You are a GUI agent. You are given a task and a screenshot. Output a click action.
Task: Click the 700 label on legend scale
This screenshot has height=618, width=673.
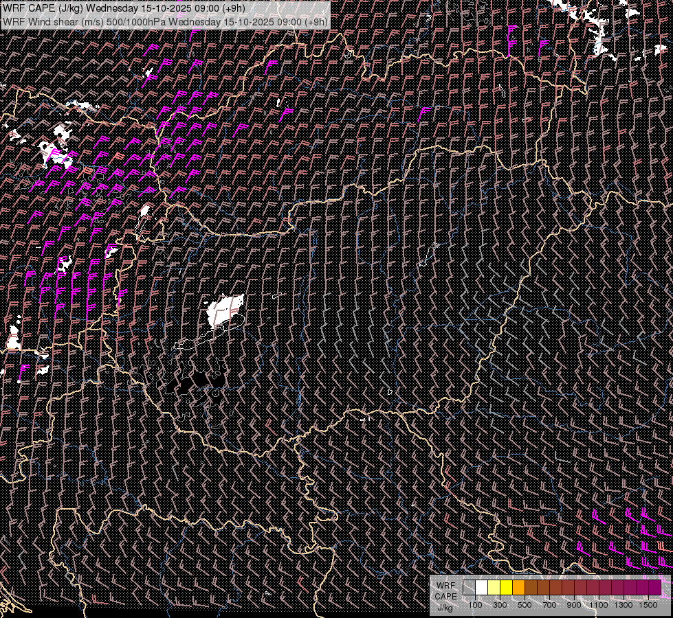click(549, 605)
